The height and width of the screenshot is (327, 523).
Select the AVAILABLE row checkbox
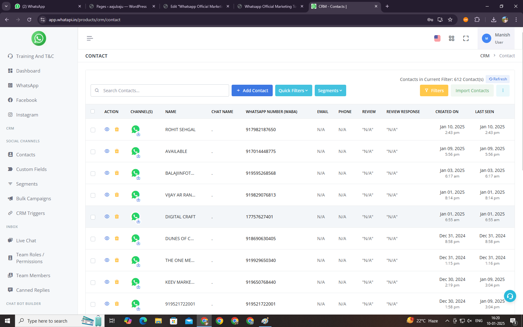(x=93, y=152)
